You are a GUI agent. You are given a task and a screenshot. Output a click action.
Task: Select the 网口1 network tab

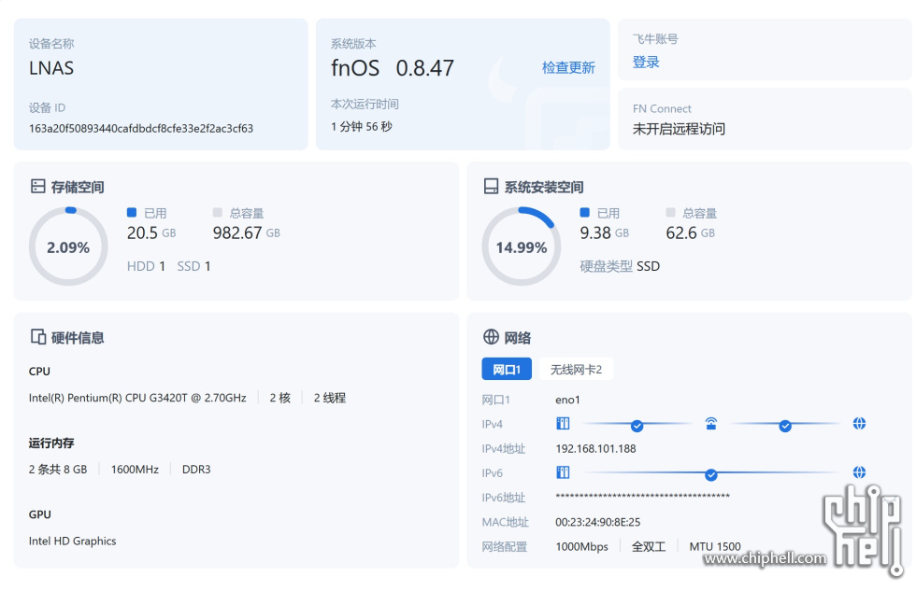tap(507, 369)
